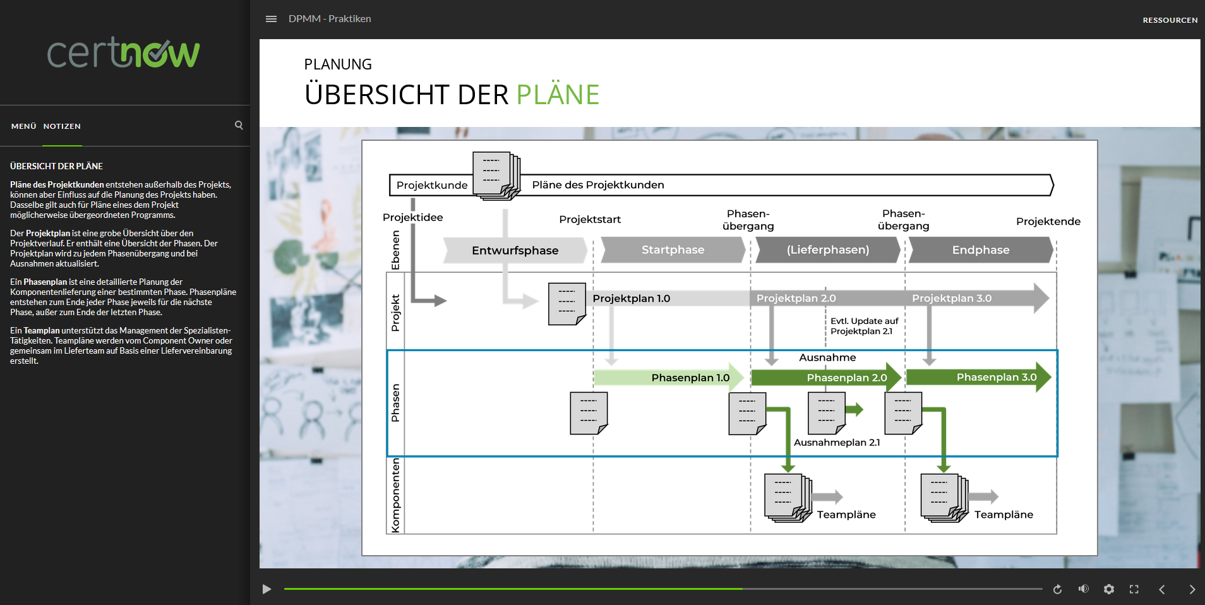Enter fullscreen mode with the fullscreen icon
This screenshot has height=605, width=1205.
(x=1134, y=589)
